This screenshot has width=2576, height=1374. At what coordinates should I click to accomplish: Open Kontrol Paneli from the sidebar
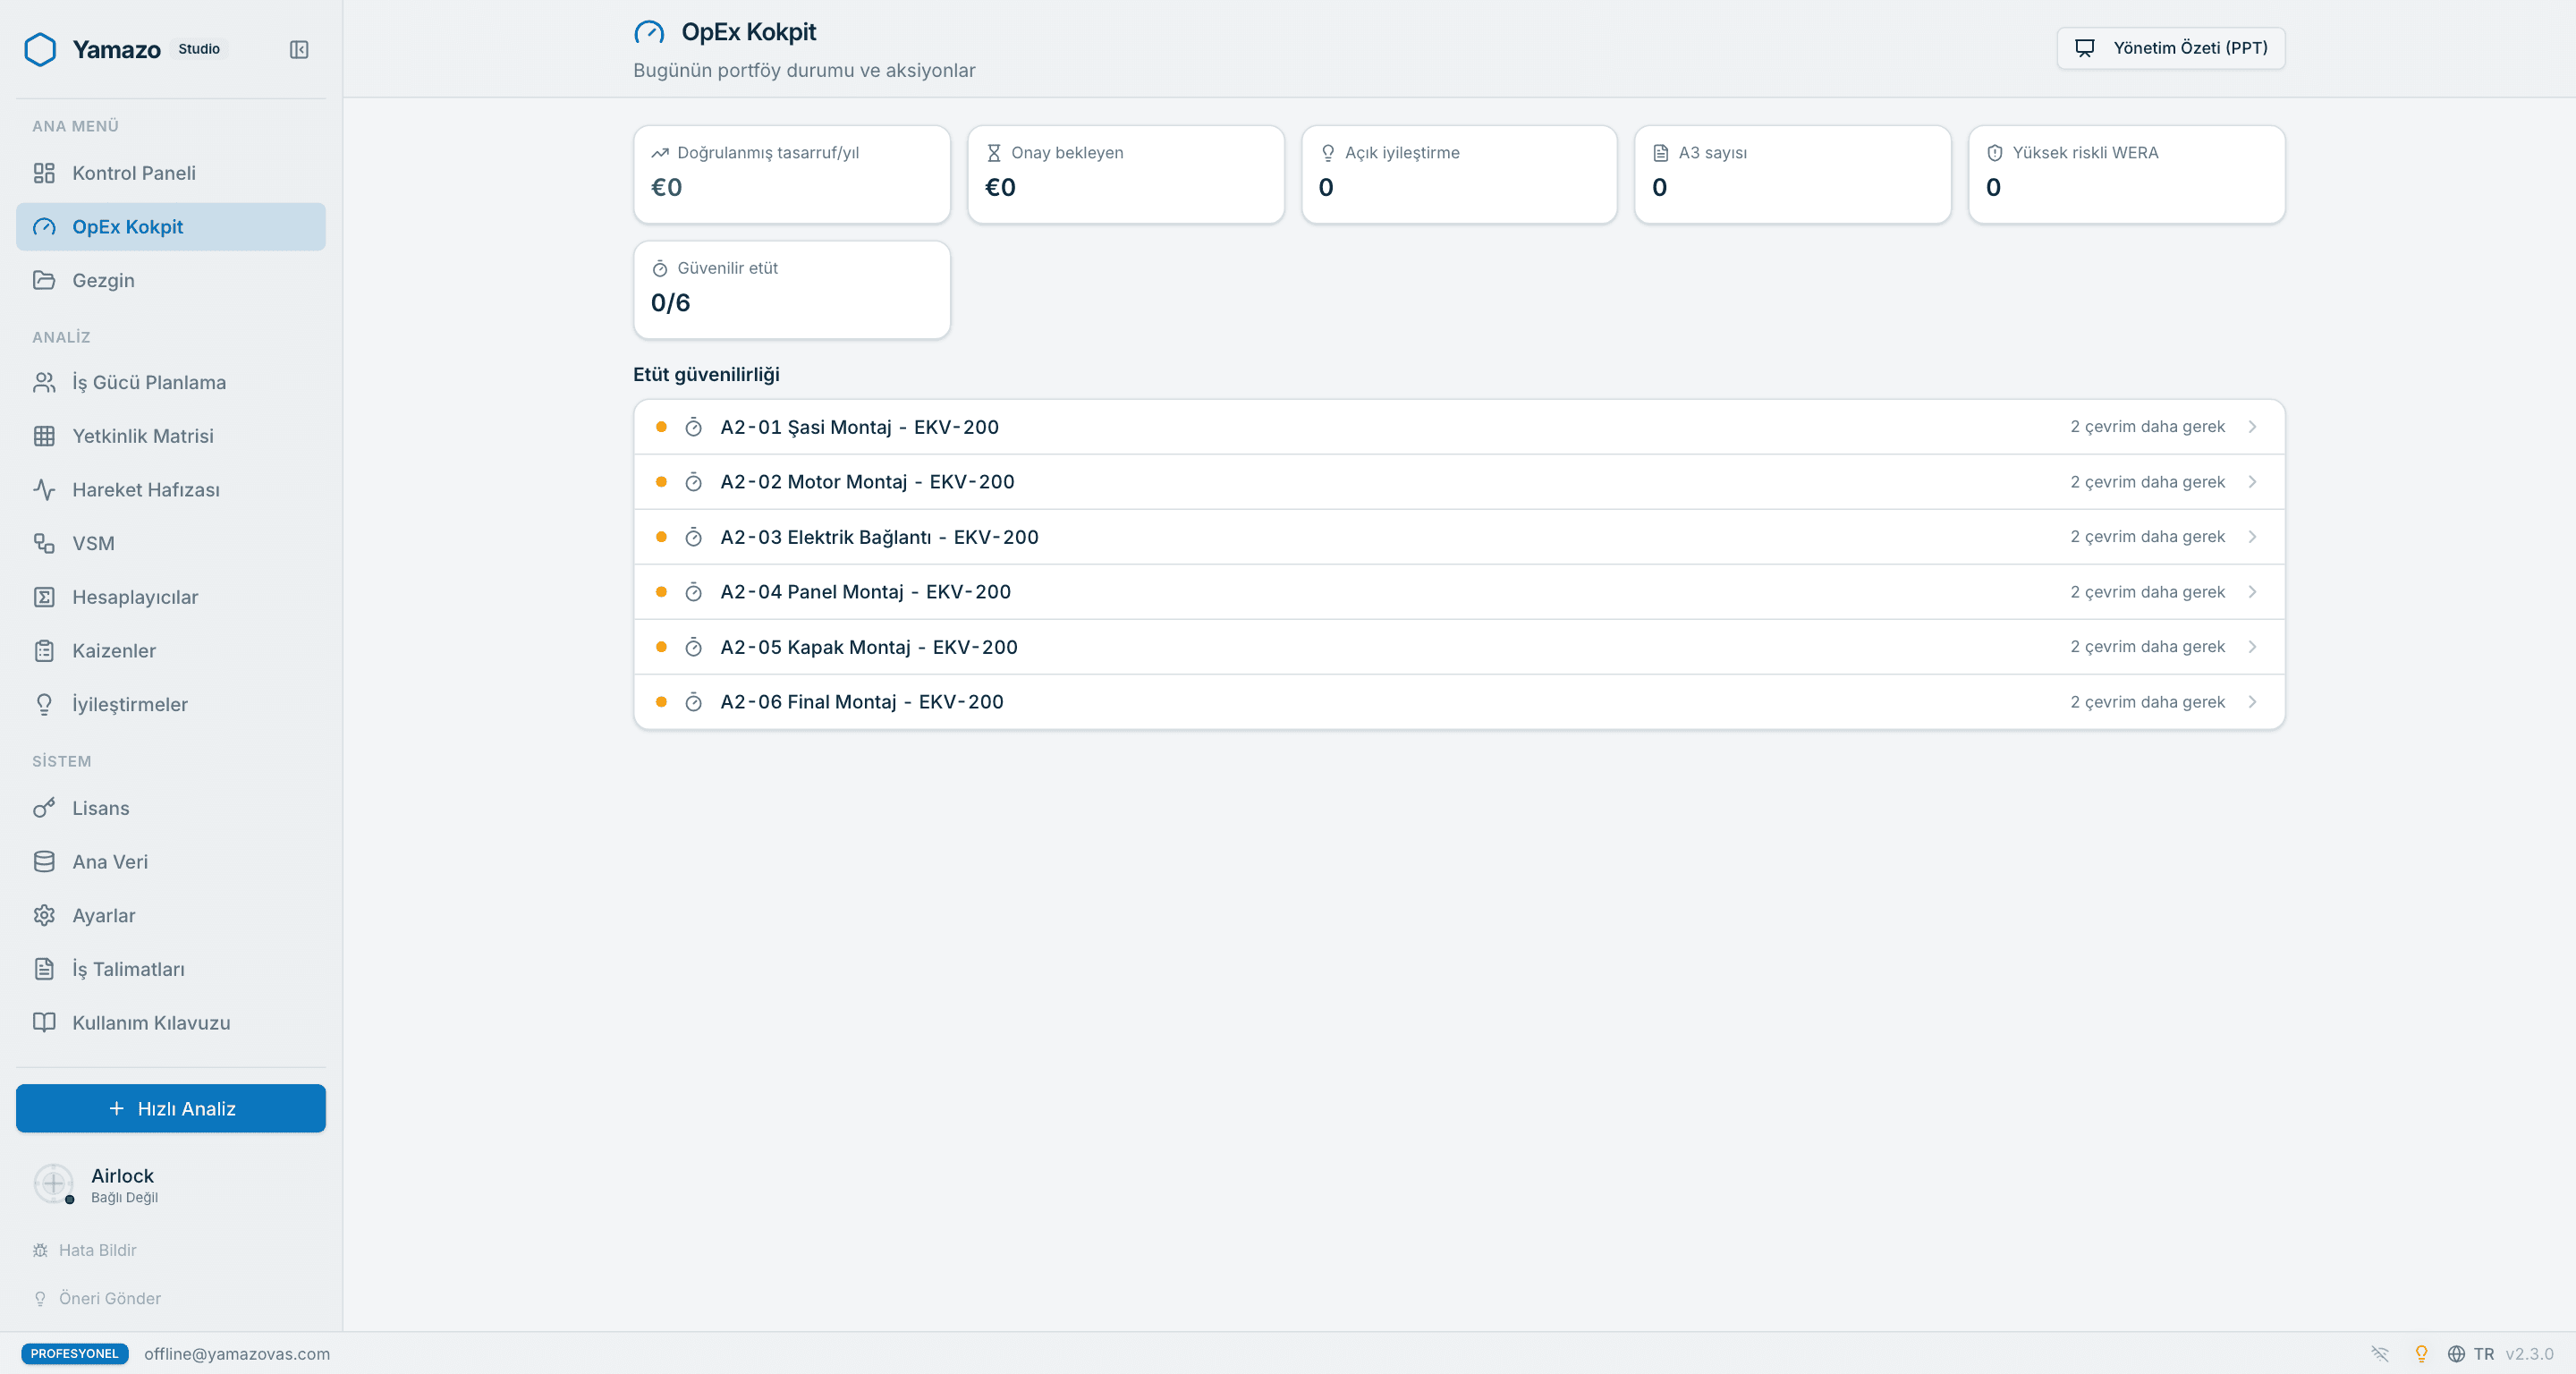pos(171,173)
